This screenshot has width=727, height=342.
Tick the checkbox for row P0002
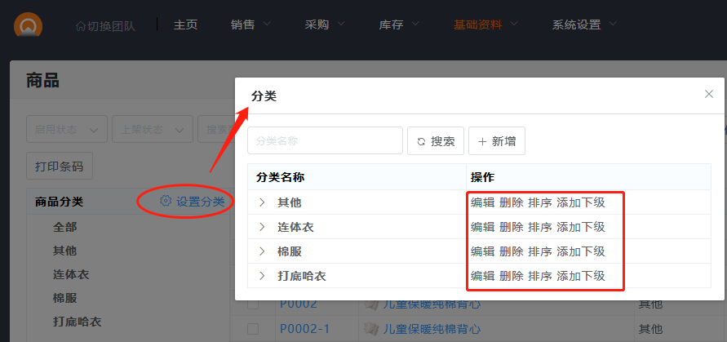[x=253, y=305]
